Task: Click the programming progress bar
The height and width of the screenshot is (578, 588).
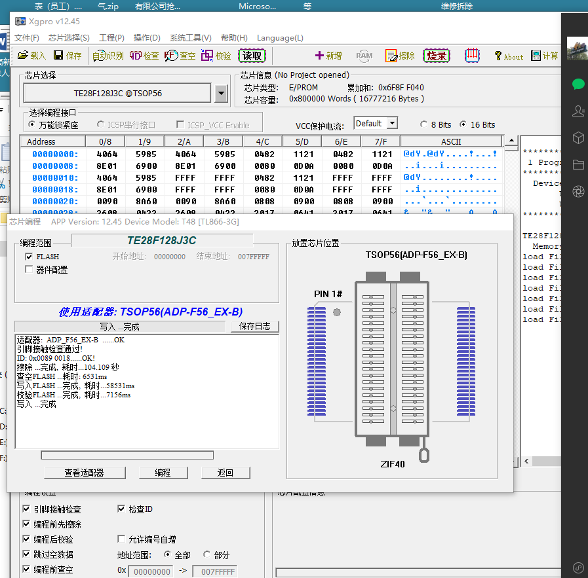Action: 127,455
